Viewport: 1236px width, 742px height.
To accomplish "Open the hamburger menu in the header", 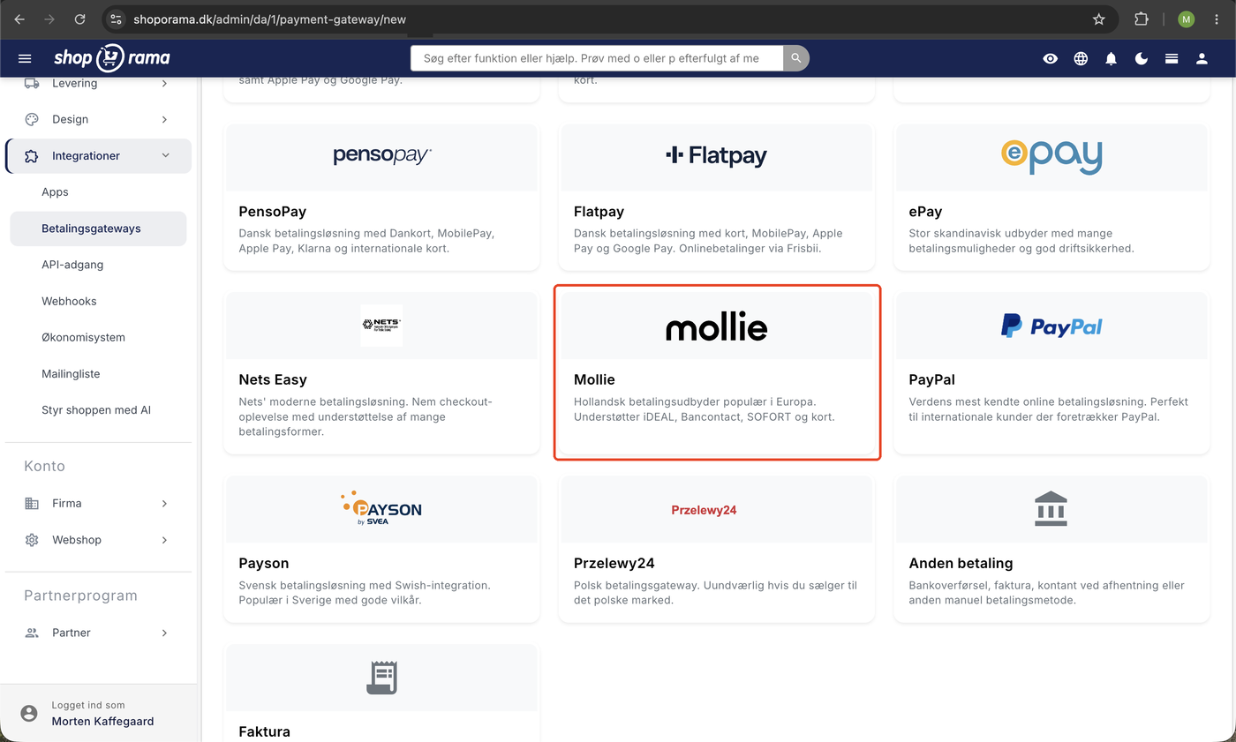I will click(25, 58).
